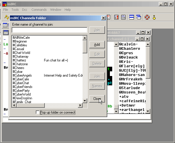
Task: Open the Commands menu
Action: (x=39, y=10)
